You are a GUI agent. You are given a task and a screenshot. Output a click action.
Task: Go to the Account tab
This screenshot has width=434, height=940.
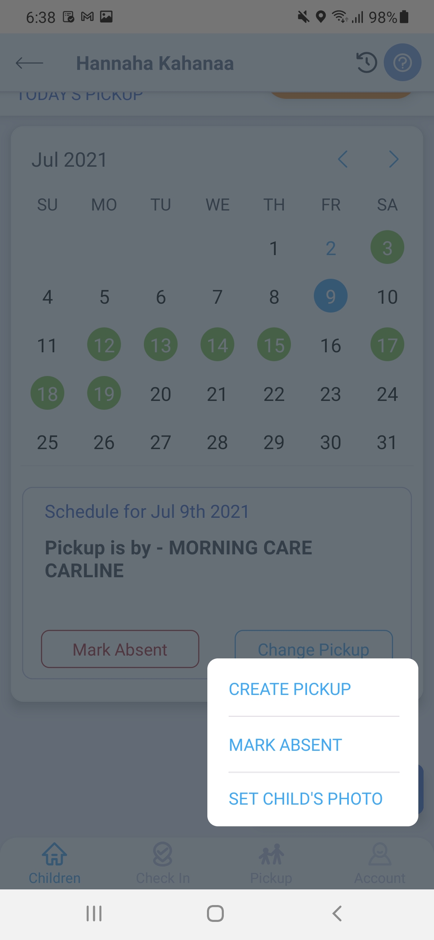coord(380,863)
